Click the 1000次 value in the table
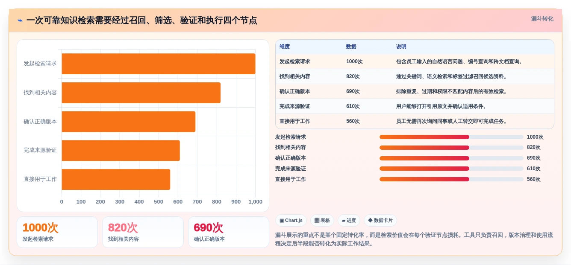Image resolution: width=571 pixels, height=265 pixels. [x=354, y=61]
